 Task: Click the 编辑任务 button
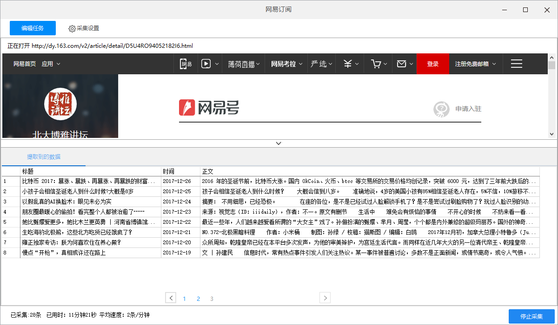click(x=33, y=28)
